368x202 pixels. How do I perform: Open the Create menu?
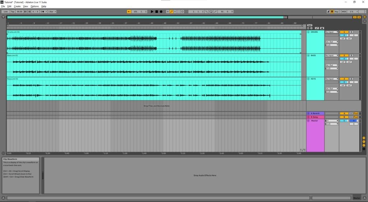click(17, 6)
